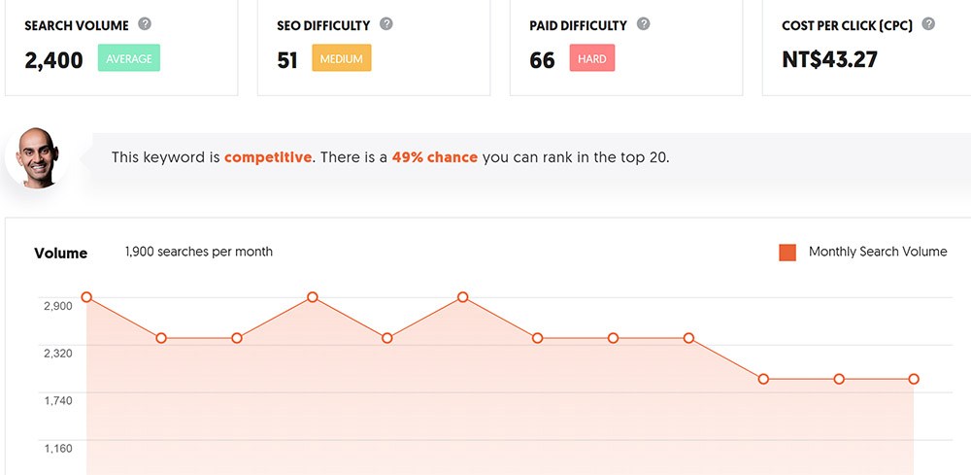The width and height of the screenshot is (971, 475).
Task: Click the second data point on the volume line
Action: [161, 338]
